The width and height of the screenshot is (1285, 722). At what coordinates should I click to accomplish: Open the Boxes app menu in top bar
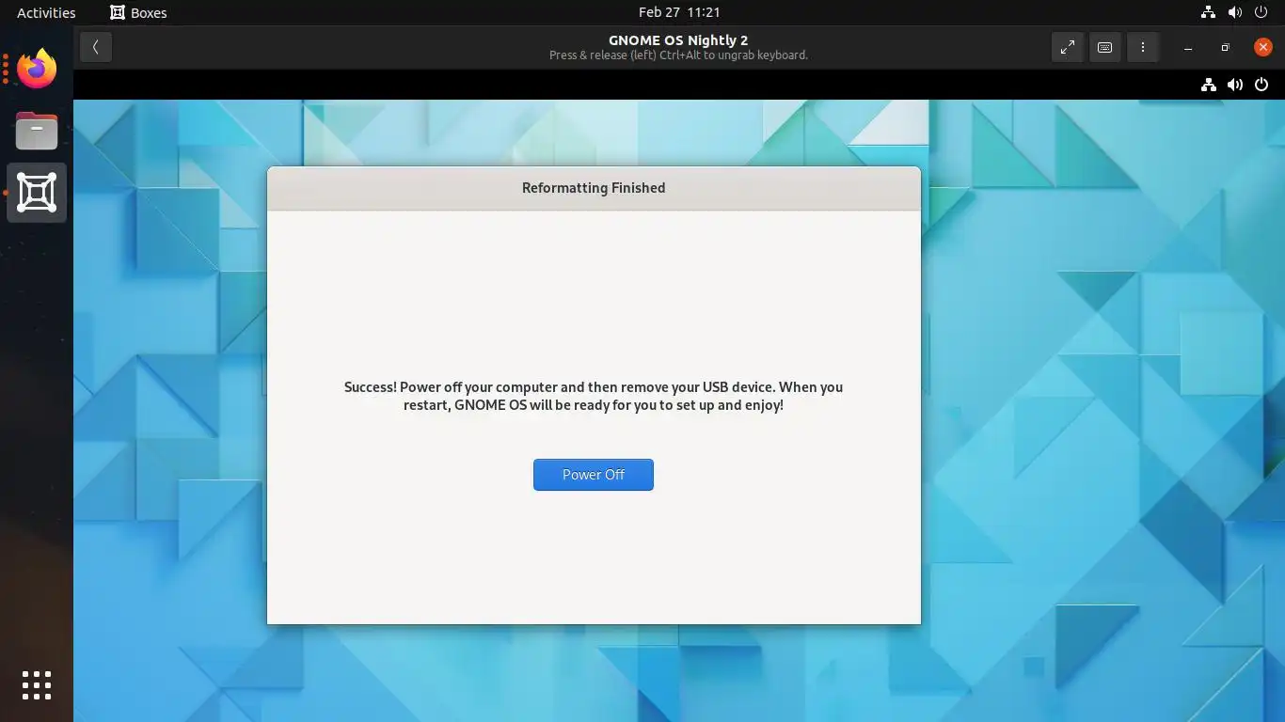[x=138, y=12]
